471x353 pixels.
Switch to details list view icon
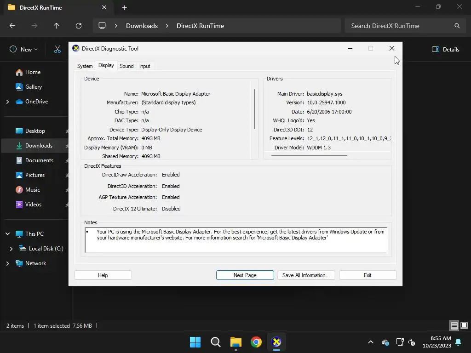tap(454, 325)
